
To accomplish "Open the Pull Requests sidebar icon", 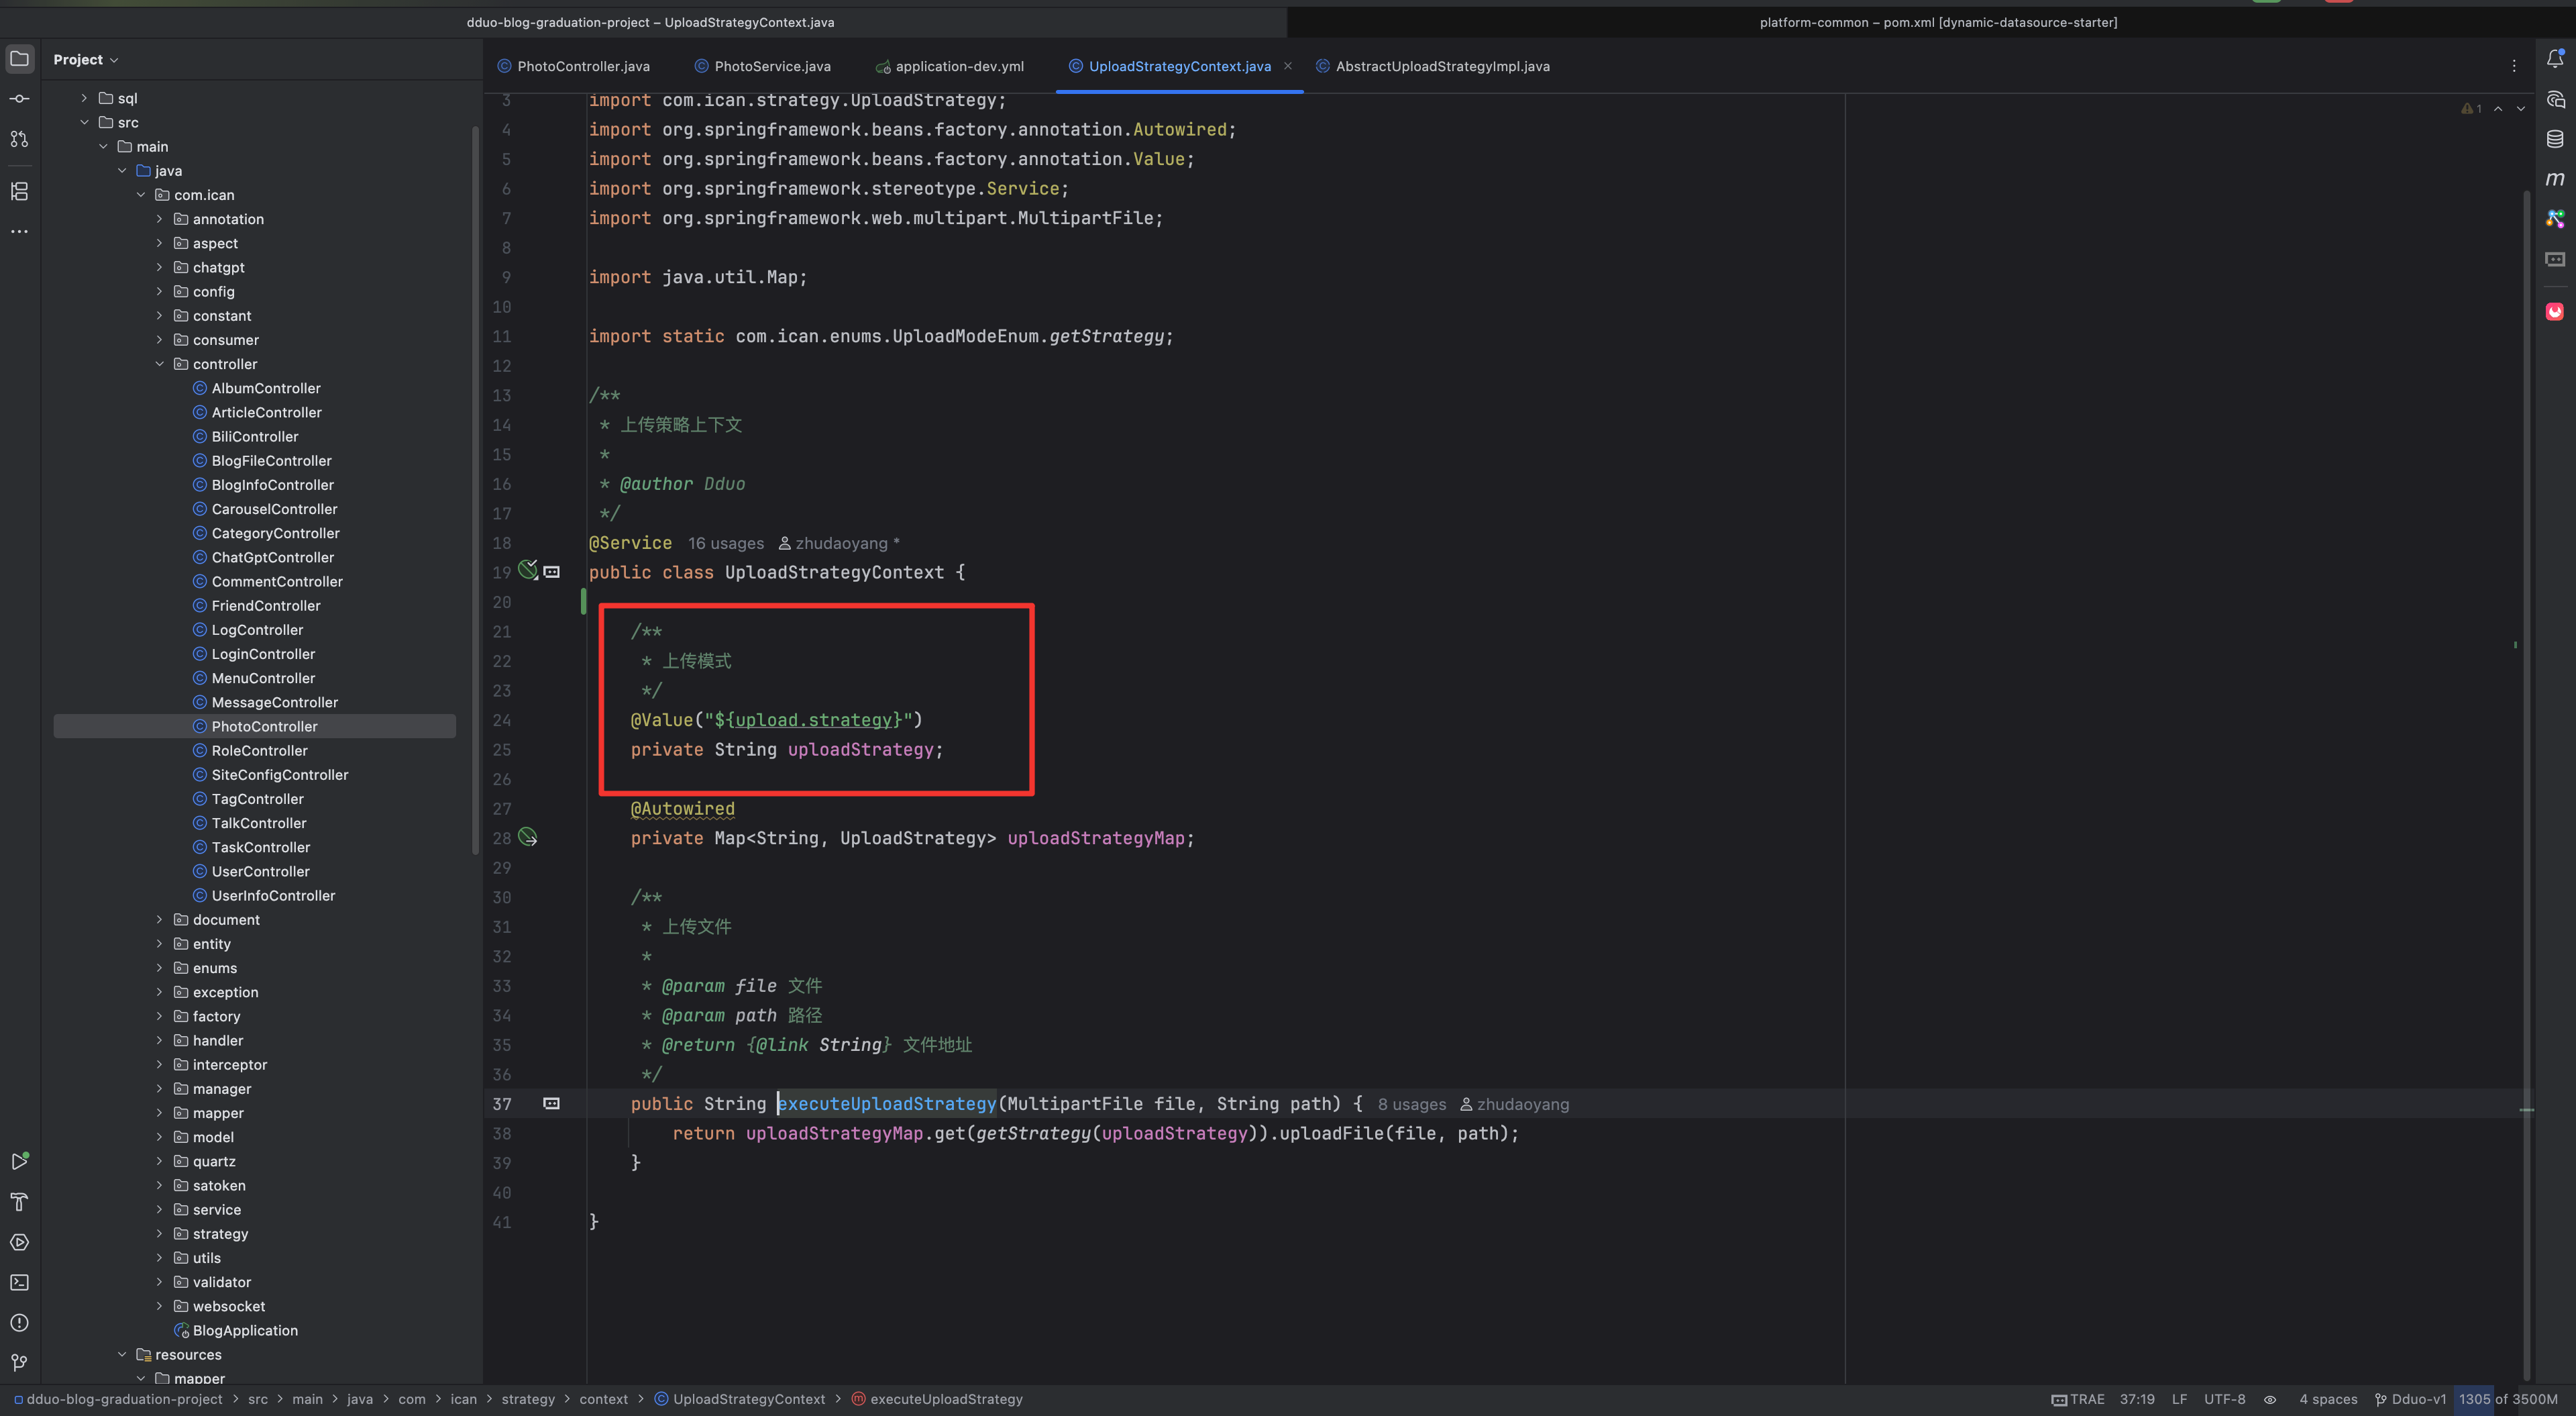I will click(19, 139).
